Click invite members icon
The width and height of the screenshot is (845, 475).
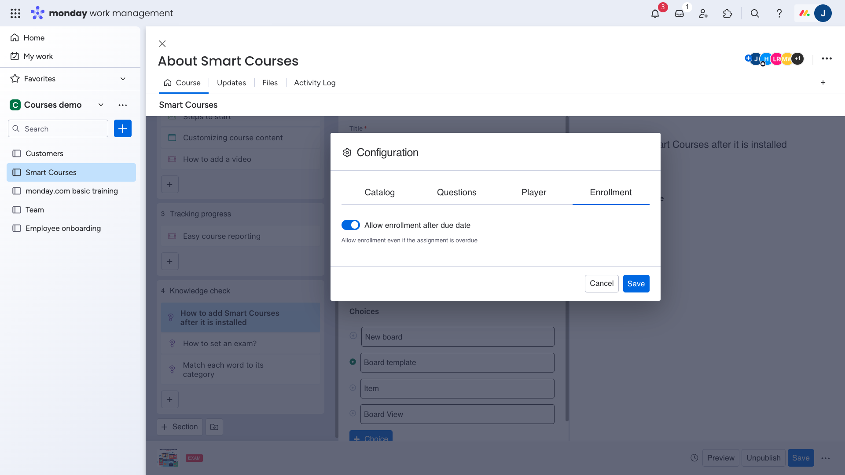coord(703,13)
